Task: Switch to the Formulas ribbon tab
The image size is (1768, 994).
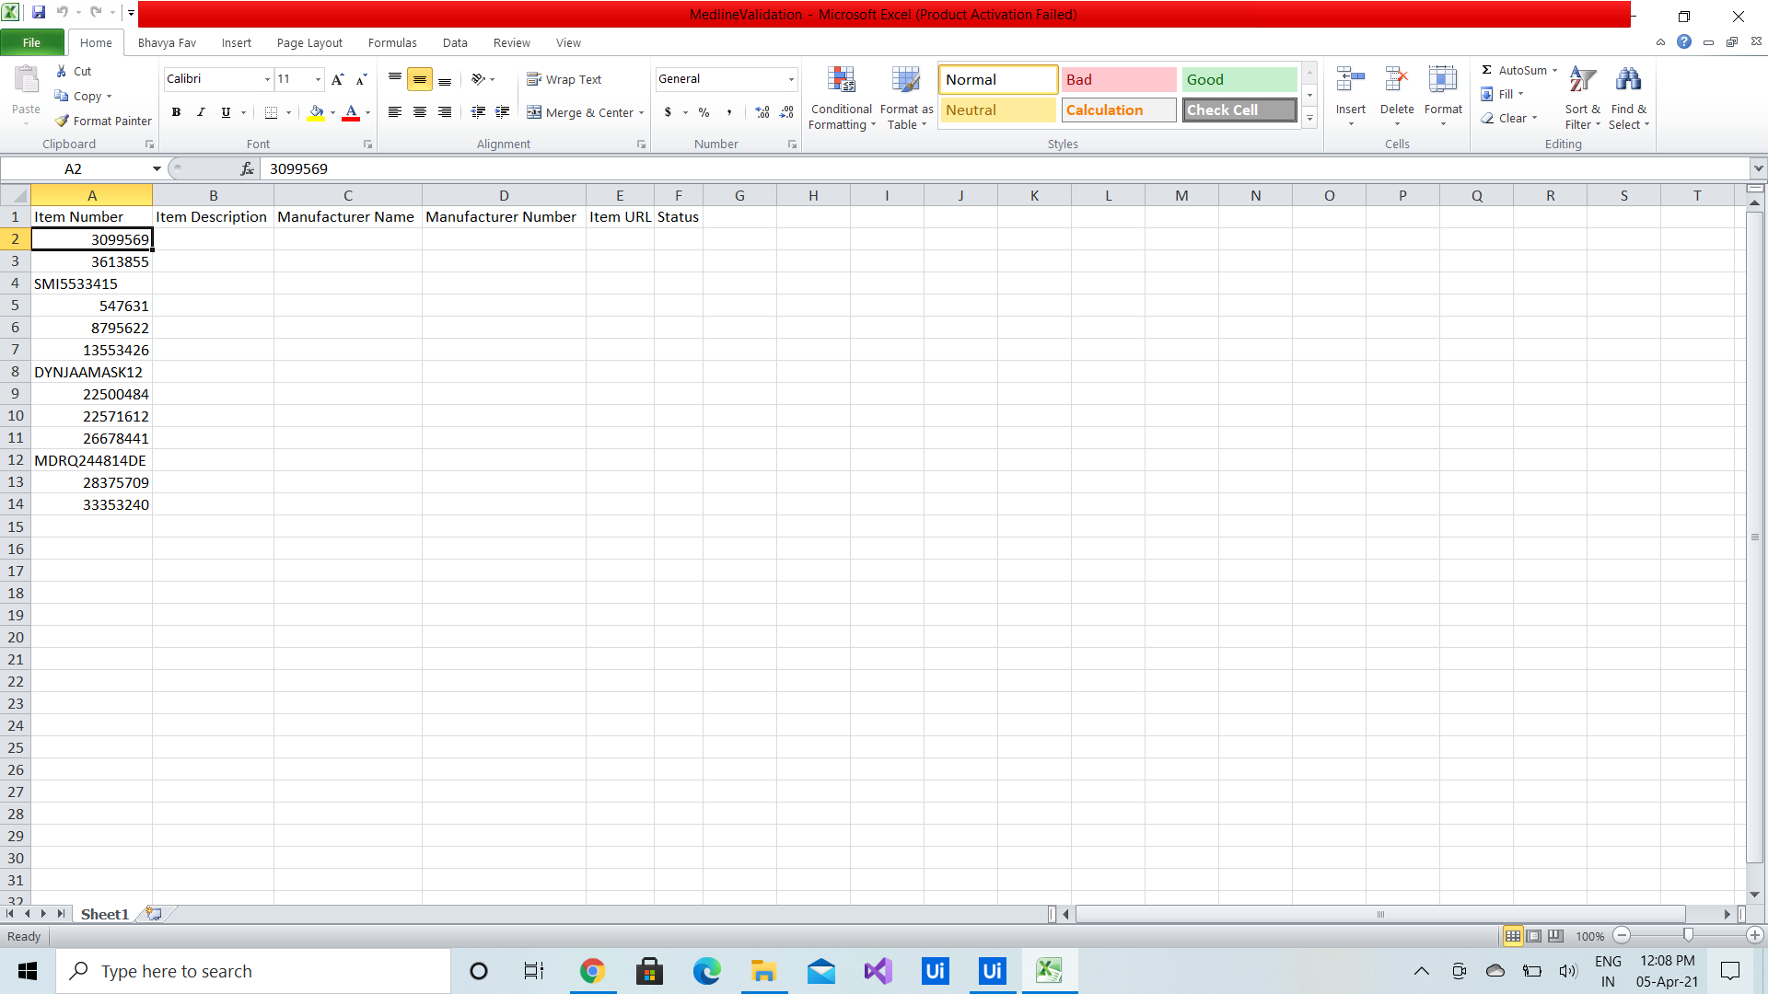Action: [x=392, y=42]
